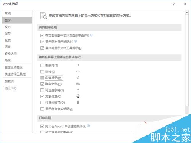
Task: Click the optional hyphen symbol icon
Action: coord(78,90)
